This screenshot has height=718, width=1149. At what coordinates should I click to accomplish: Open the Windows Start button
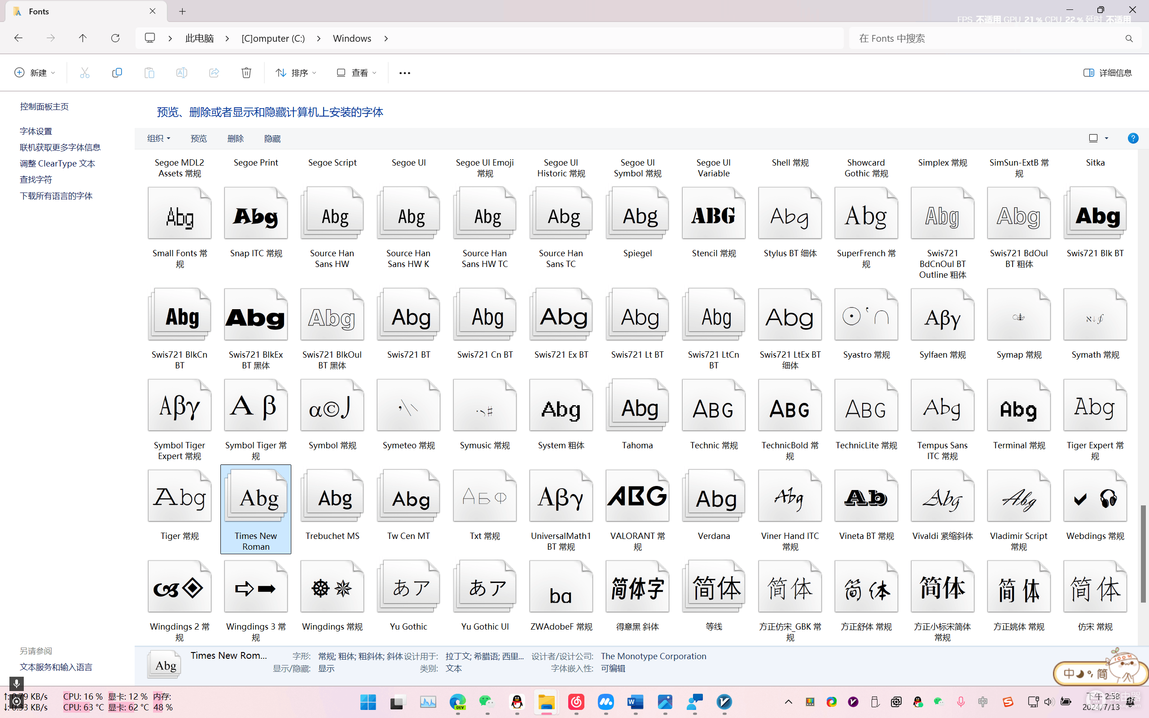(x=368, y=702)
